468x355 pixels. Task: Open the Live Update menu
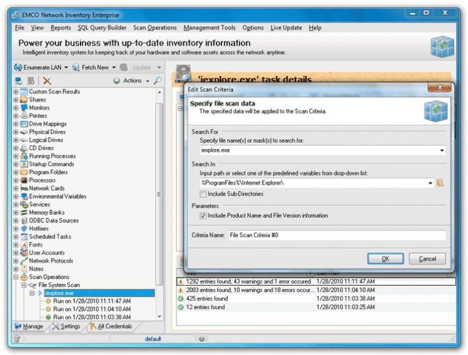[x=286, y=27]
